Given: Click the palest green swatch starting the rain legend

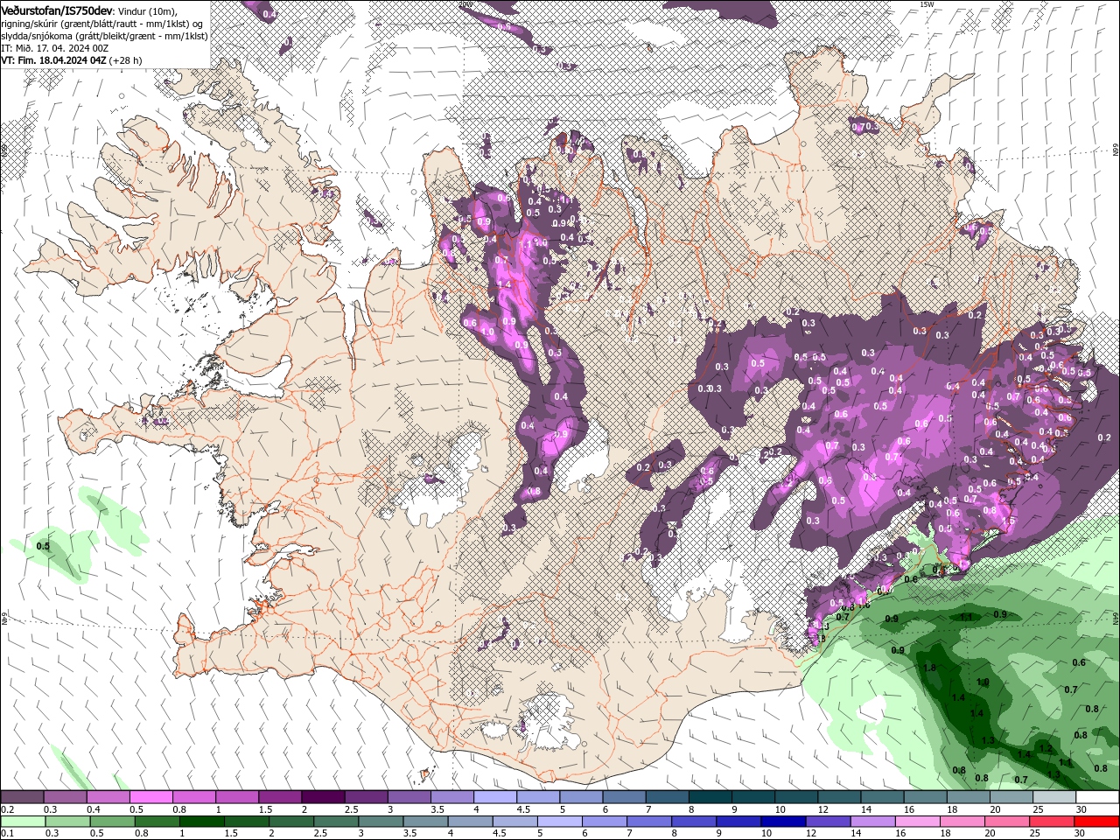Looking at the screenshot, I should [x=24, y=821].
